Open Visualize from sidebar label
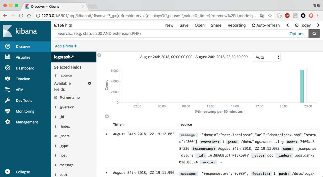 coord(23,57)
